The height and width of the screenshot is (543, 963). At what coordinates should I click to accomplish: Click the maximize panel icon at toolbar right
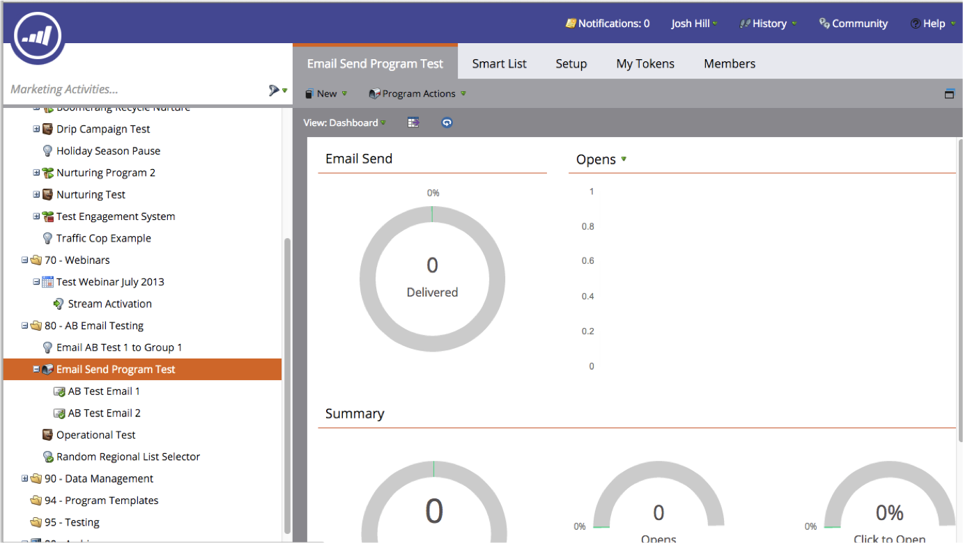949,94
